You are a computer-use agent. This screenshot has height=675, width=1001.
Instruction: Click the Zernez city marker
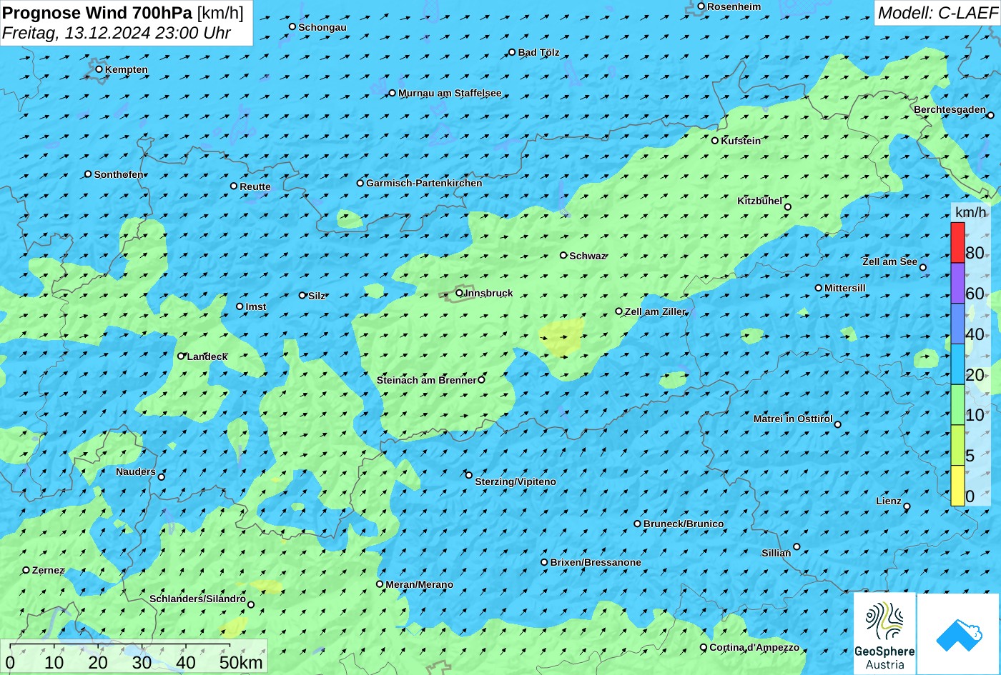26,570
